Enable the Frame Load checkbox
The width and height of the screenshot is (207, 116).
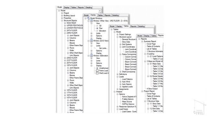[x=97, y=71]
